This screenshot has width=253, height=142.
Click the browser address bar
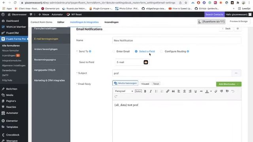click(x=100, y=3)
